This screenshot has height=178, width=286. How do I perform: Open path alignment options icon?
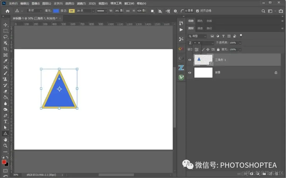coord(160,11)
